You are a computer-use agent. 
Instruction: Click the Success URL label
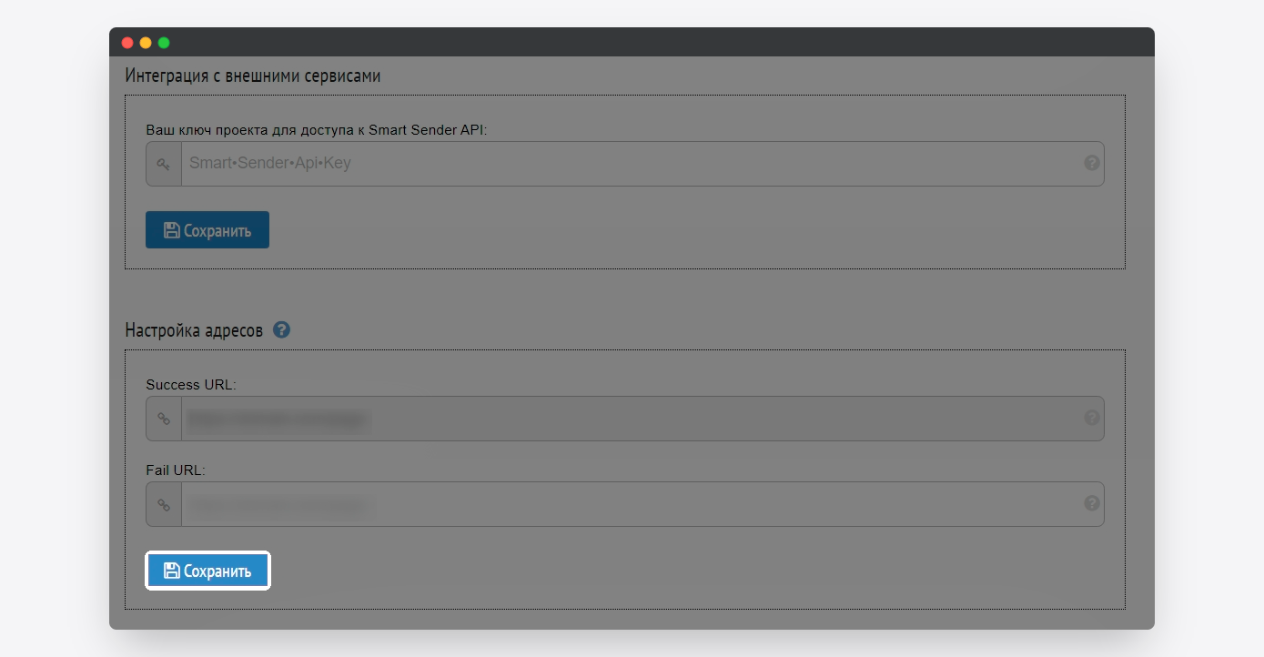(191, 385)
